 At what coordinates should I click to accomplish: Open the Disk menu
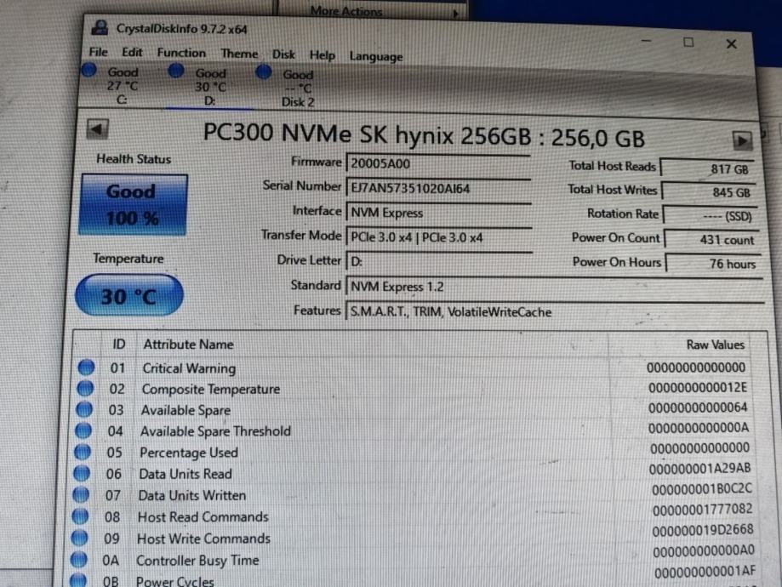pyautogui.click(x=283, y=54)
